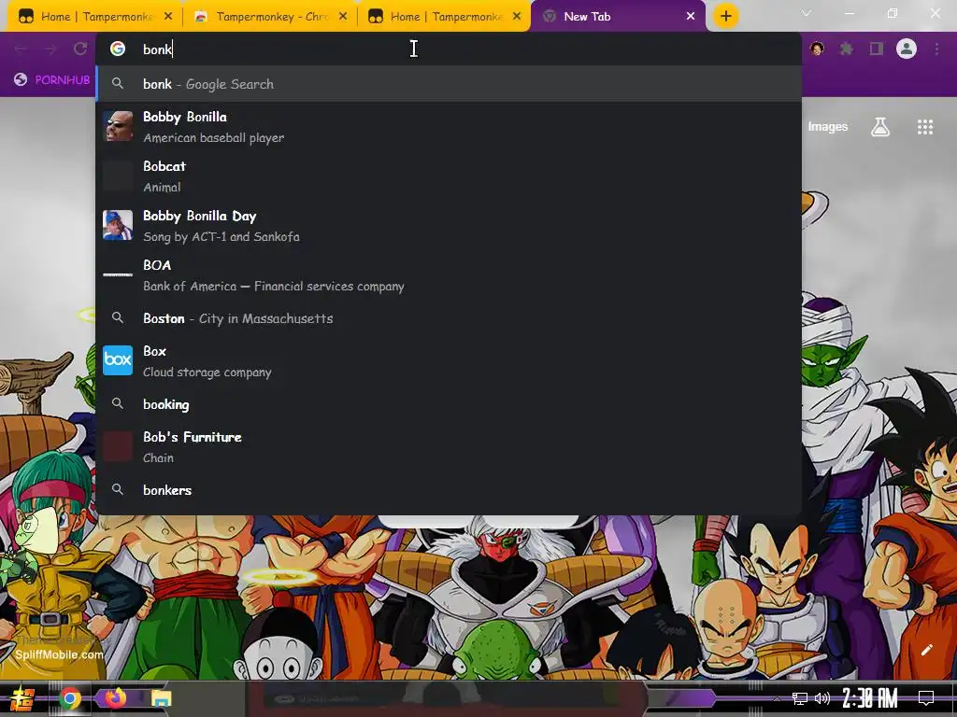
Task: Open the Chrome profile avatar
Action: (907, 49)
